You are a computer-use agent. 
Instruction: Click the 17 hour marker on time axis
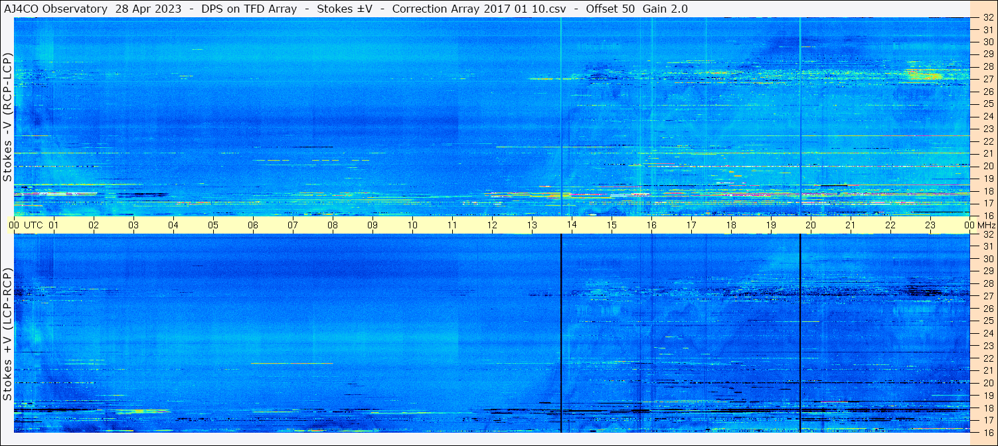tap(691, 225)
